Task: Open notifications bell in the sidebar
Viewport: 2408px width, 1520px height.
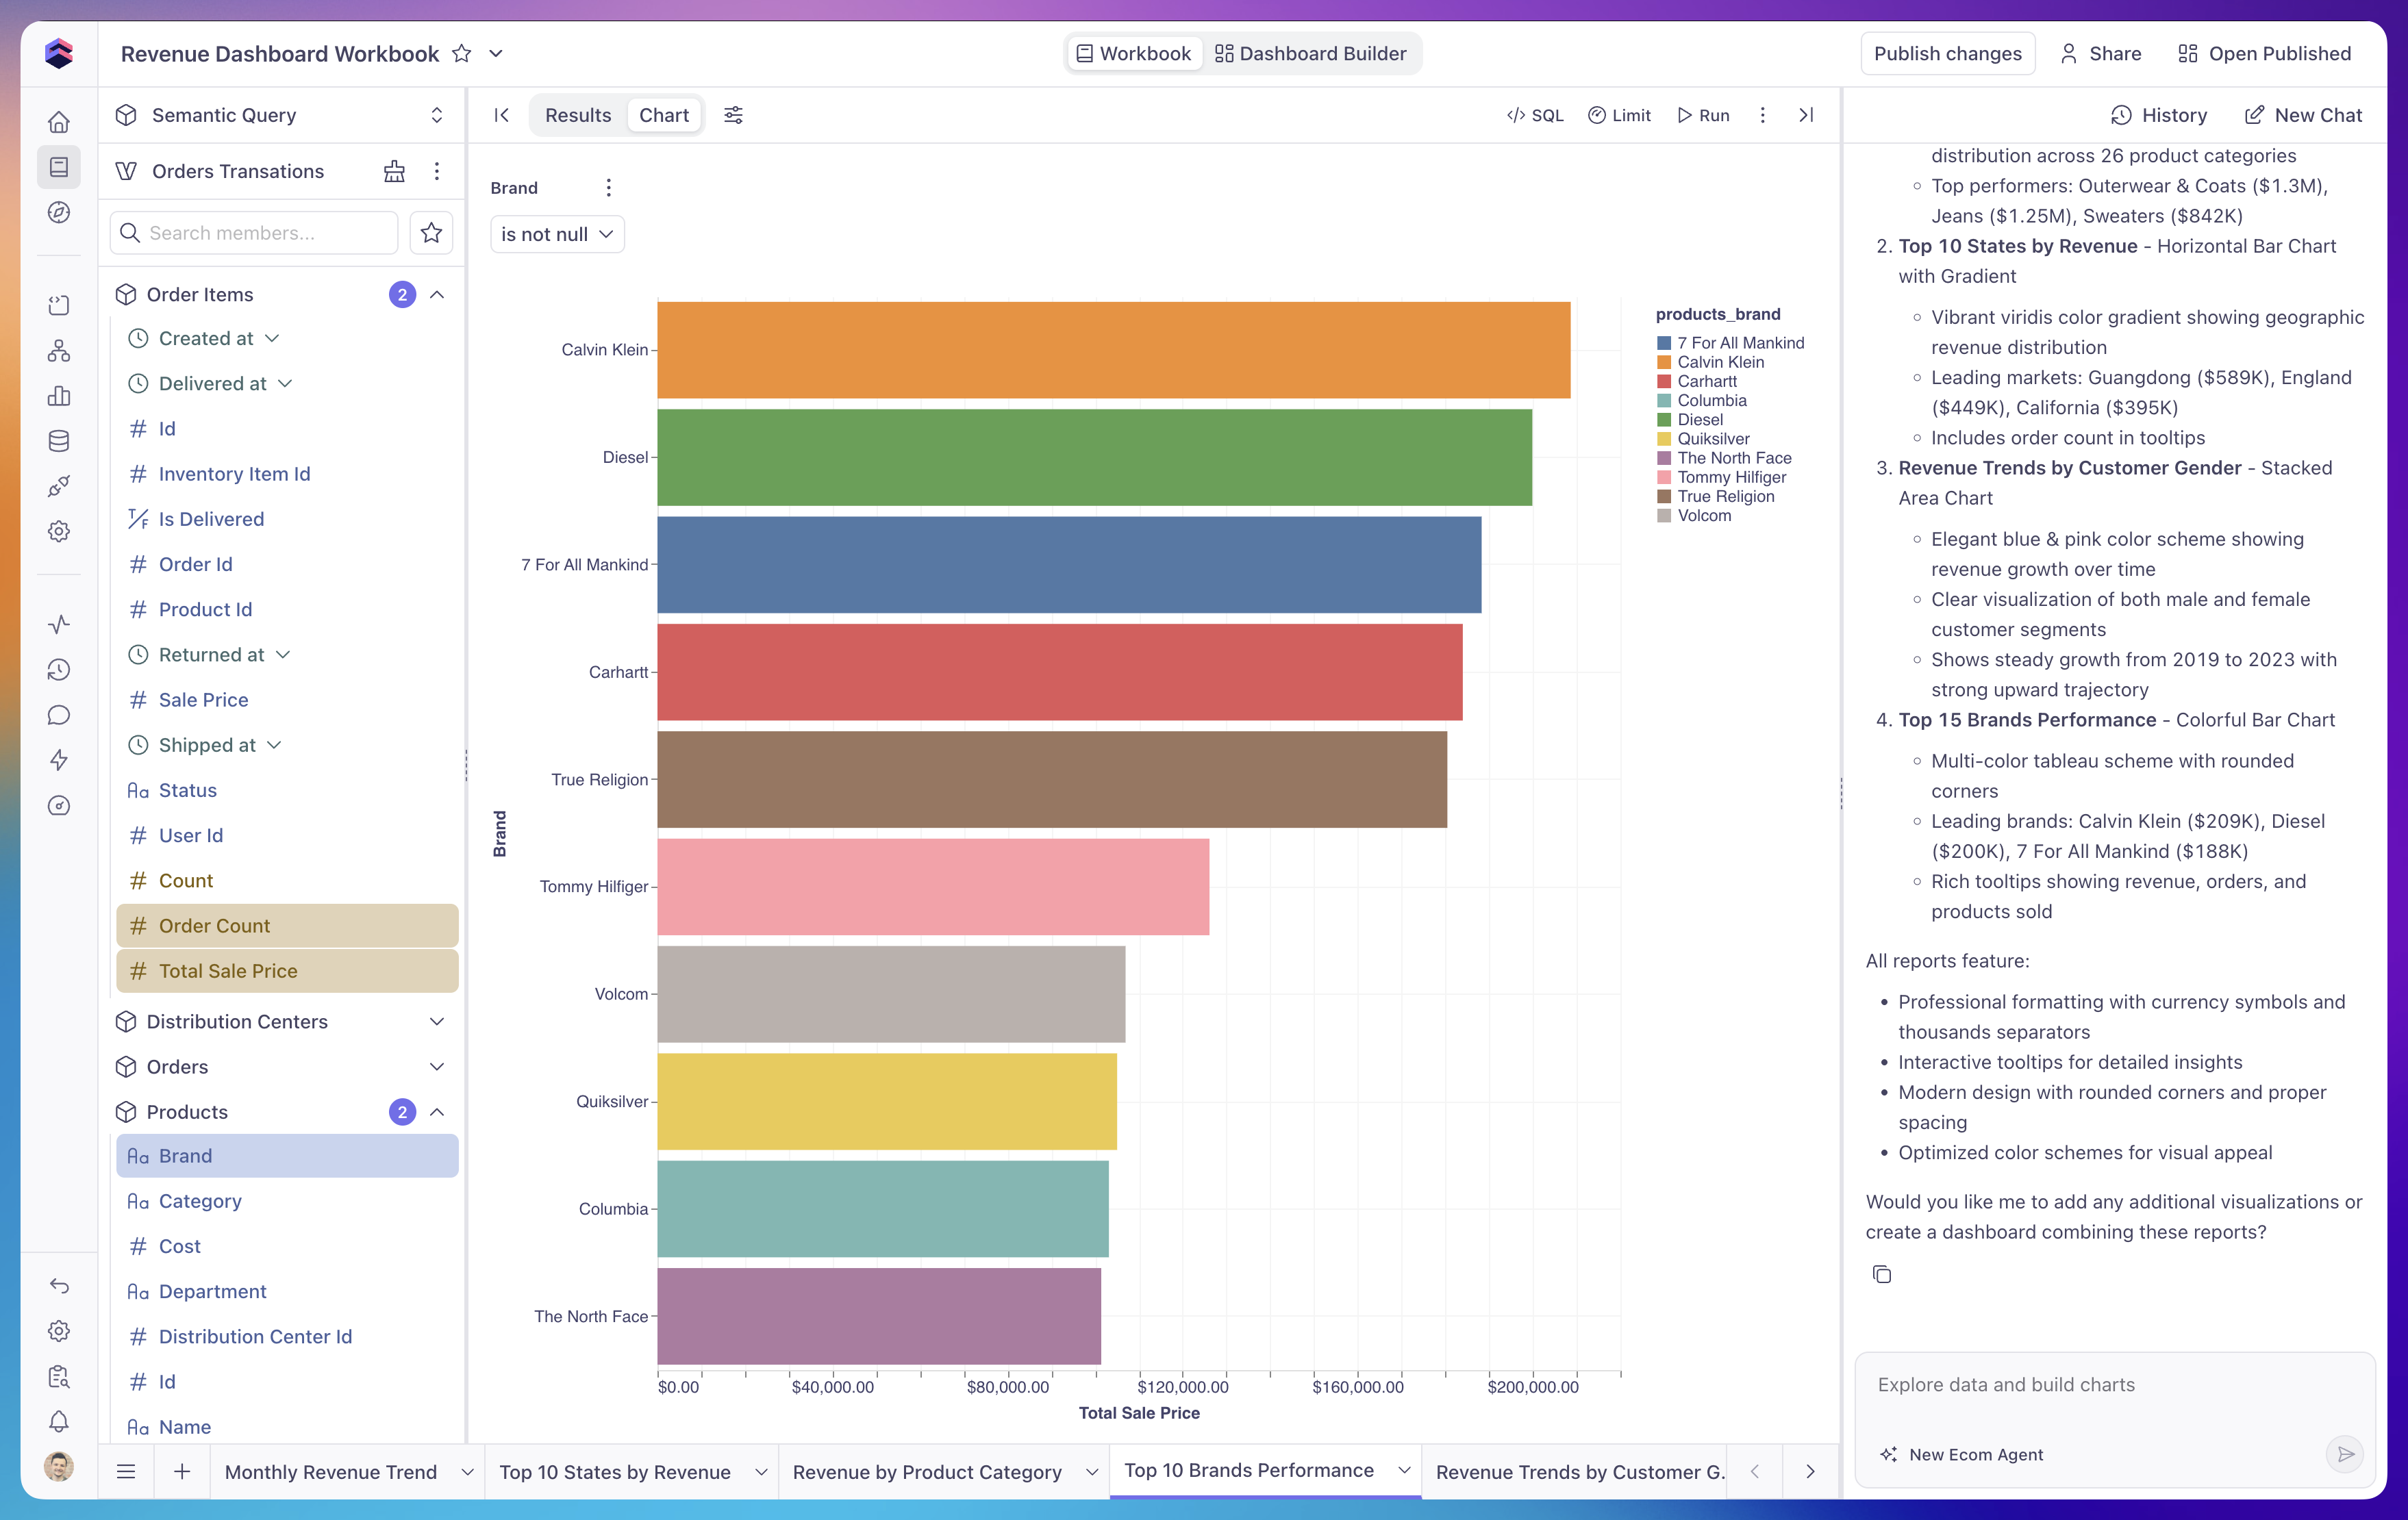Action: tap(59, 1421)
